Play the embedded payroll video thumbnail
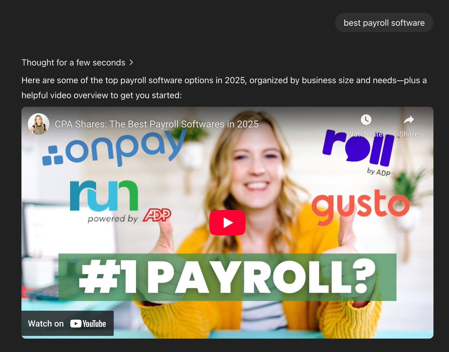 [227, 222]
